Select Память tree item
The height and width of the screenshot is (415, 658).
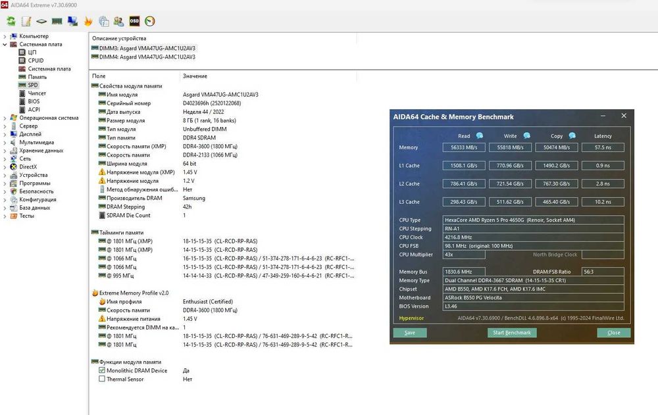pos(38,77)
